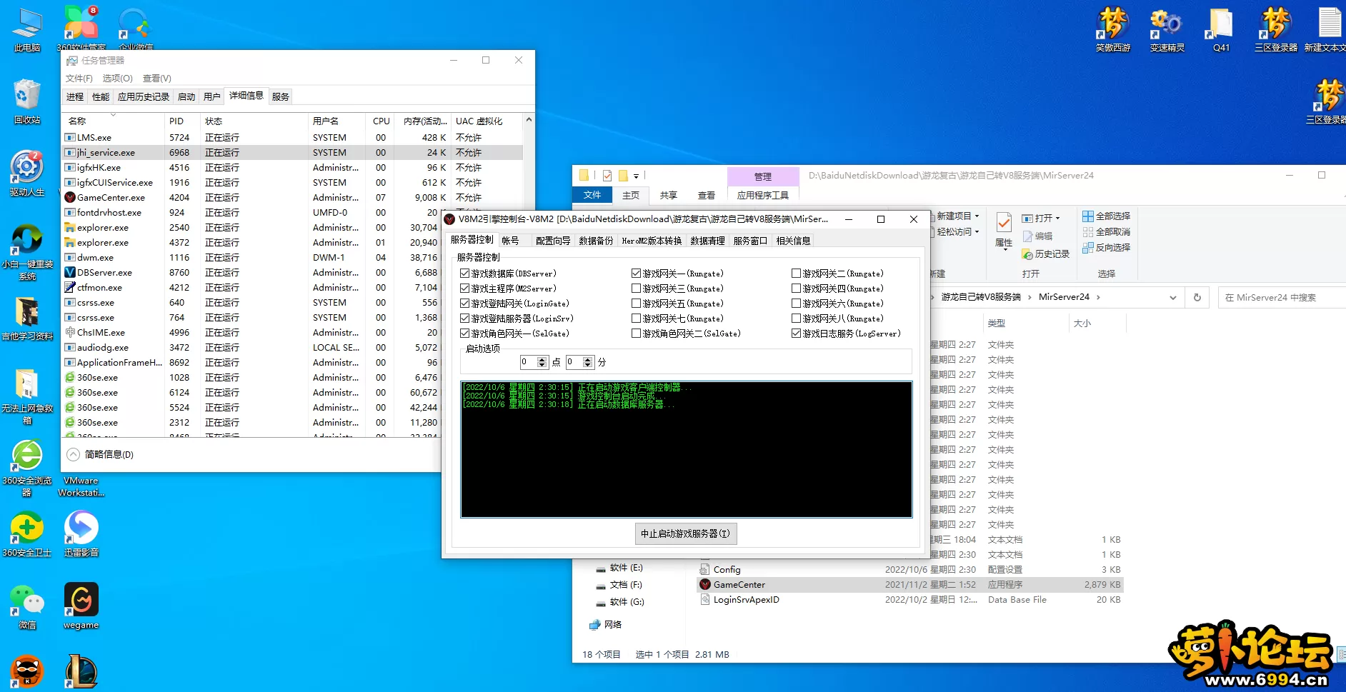
Task: Open the 小白一键重装系统 desktop icon
Action: point(27,252)
